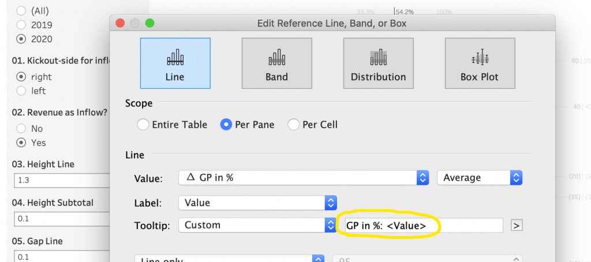Click the tooltip insert arrow button
Screen dimensions: 591x262
517,226
